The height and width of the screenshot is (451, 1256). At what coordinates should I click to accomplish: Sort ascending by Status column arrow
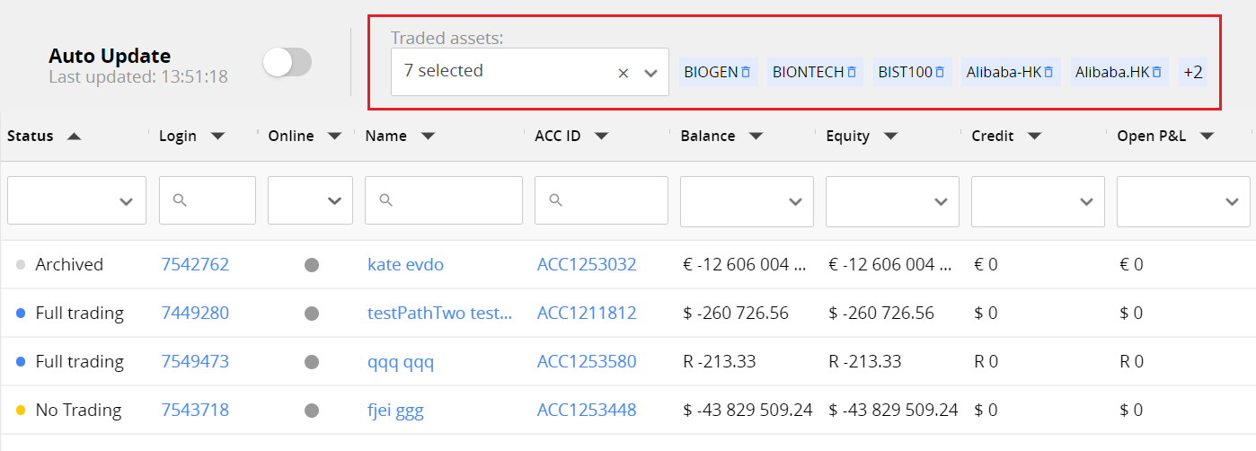(75, 137)
